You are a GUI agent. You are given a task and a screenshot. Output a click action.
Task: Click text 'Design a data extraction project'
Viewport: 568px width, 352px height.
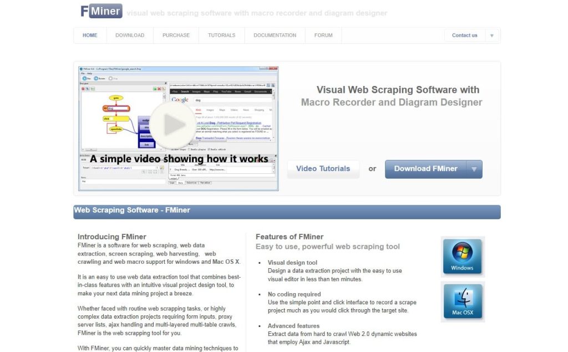pos(334,275)
